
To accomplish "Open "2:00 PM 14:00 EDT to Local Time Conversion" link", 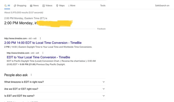I will pos(43,43).
